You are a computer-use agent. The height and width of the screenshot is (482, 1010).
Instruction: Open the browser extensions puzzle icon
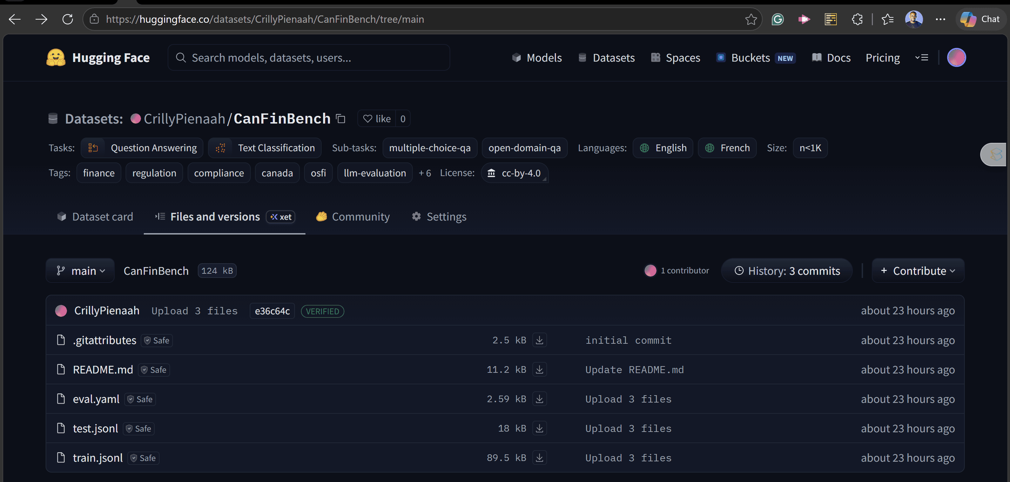click(857, 19)
